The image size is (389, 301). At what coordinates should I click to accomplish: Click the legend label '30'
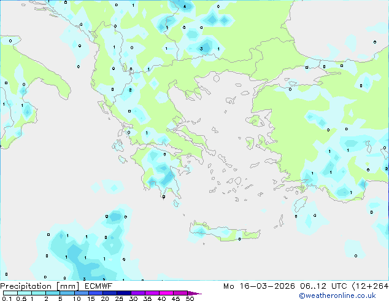point(133,299)
